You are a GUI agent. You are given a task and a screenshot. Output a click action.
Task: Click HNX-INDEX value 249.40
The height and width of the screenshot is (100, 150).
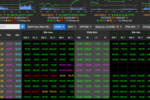[118, 15]
